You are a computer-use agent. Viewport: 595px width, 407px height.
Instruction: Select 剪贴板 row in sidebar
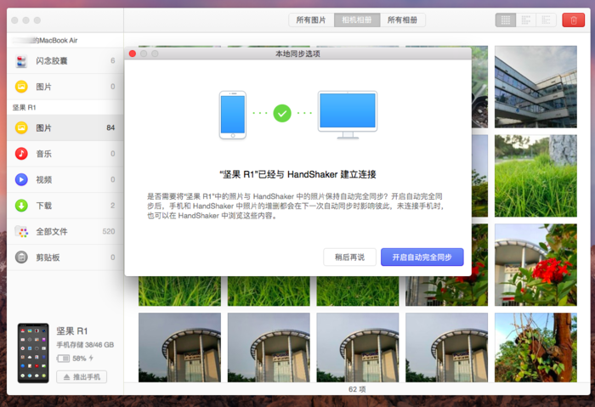65,257
